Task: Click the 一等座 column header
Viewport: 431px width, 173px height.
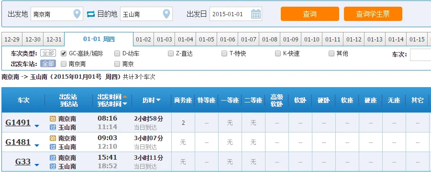Action: click(230, 100)
